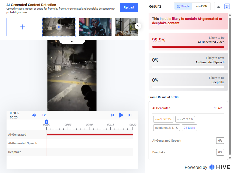This screenshot has width=232, height=173.
Task: Download the results with download icon
Action: 219,6
